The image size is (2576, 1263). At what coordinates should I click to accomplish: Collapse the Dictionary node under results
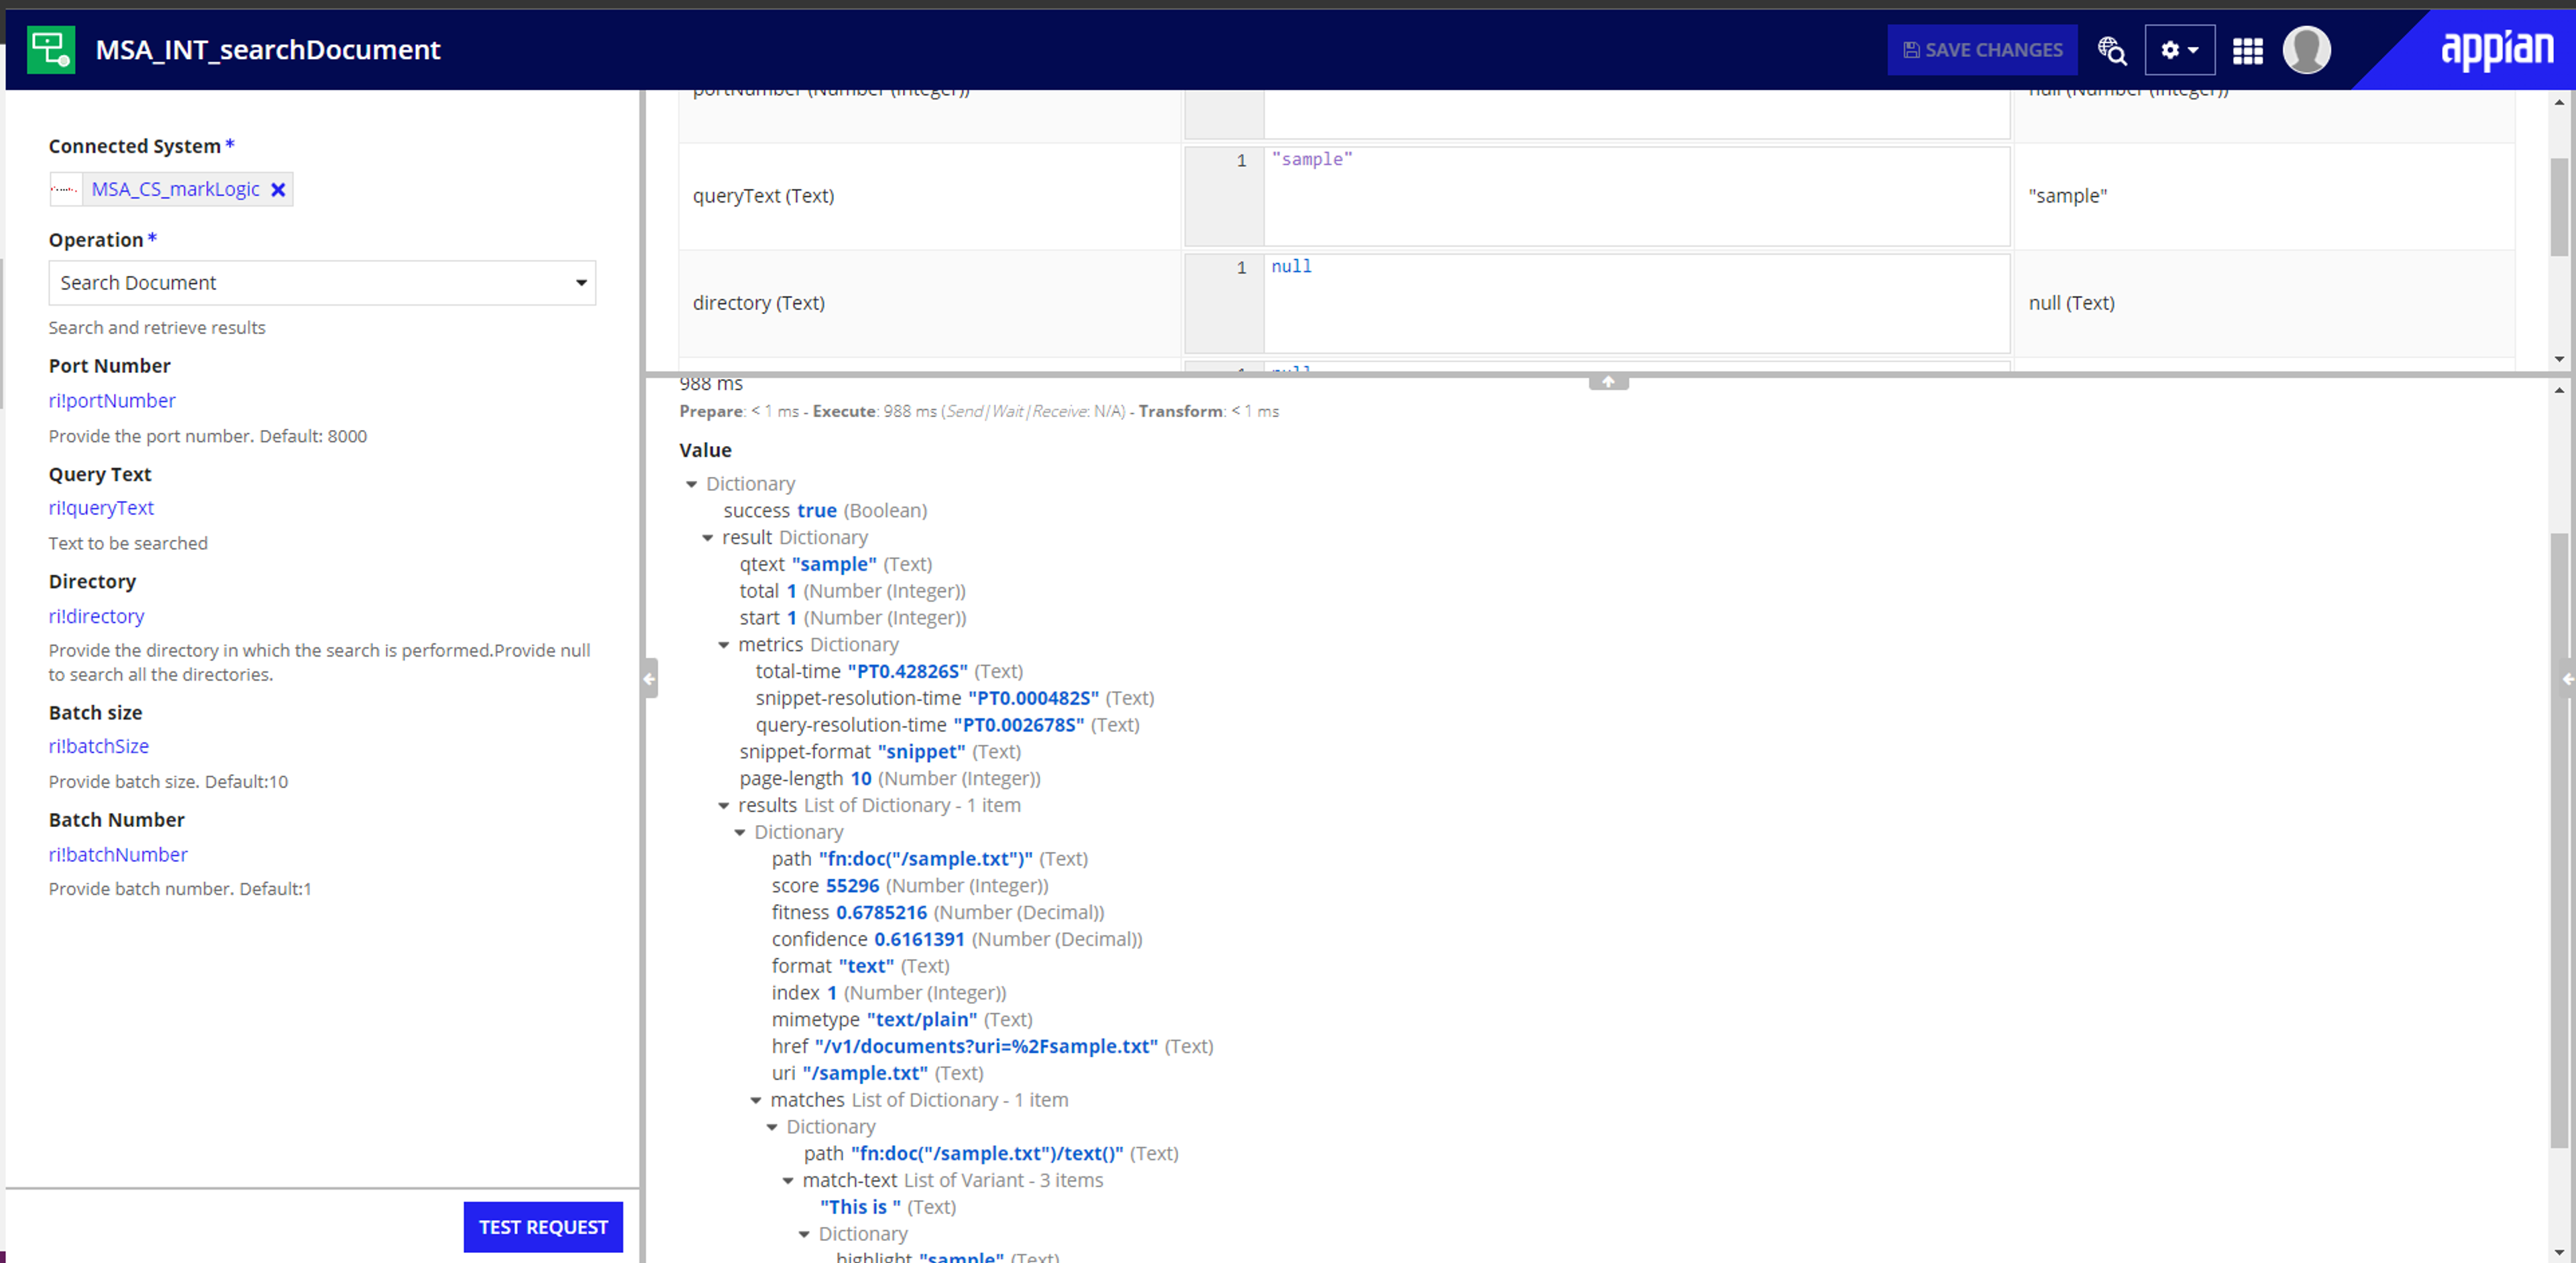click(739, 833)
